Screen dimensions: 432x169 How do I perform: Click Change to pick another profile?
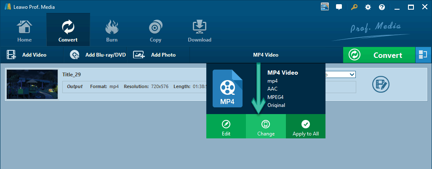pos(266,126)
